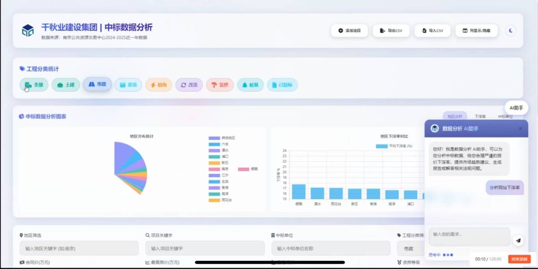Open the 工程分类 dropdown showing 市政
Screen dimensions: 538x269
[x=410, y=248]
